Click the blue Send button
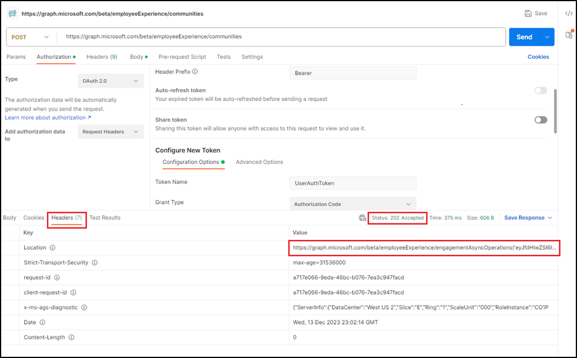577x358 pixels. [524, 37]
